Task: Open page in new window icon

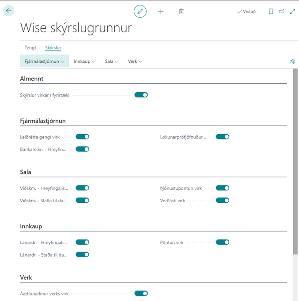Action: click(x=281, y=12)
